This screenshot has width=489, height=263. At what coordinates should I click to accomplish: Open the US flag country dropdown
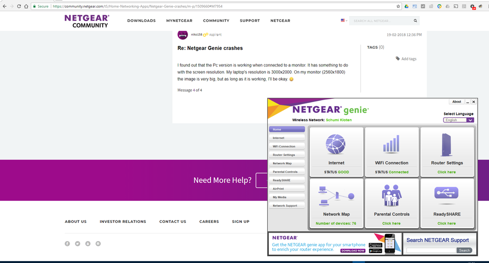(x=344, y=20)
